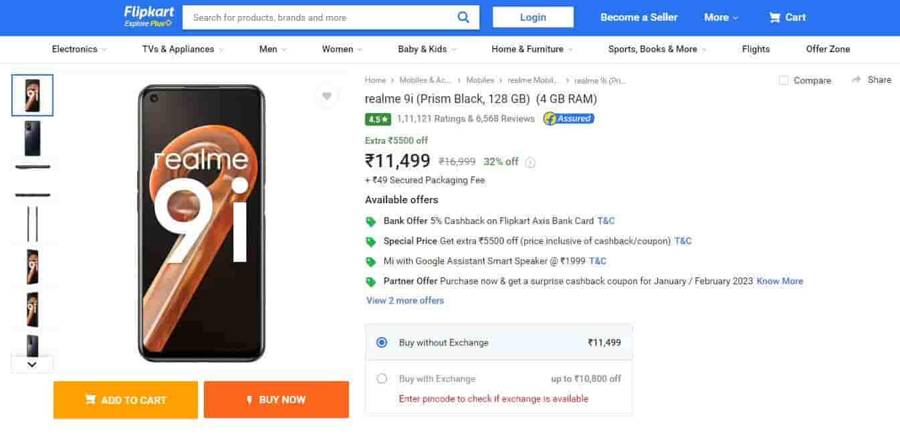
Task: Open the More dropdown in the header
Action: pyautogui.click(x=720, y=17)
